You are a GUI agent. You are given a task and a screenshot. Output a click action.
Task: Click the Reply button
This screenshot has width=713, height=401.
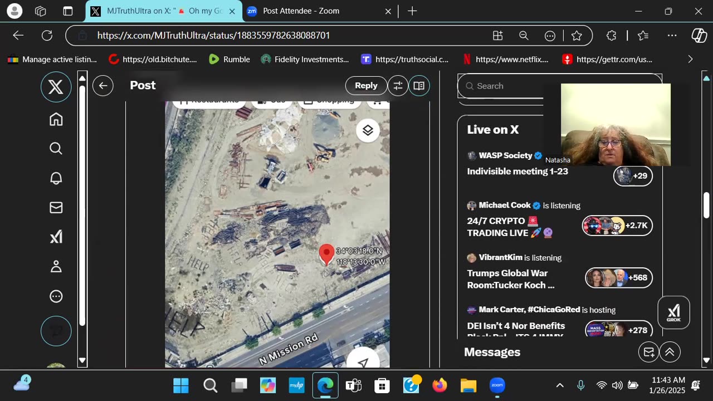coord(366,86)
